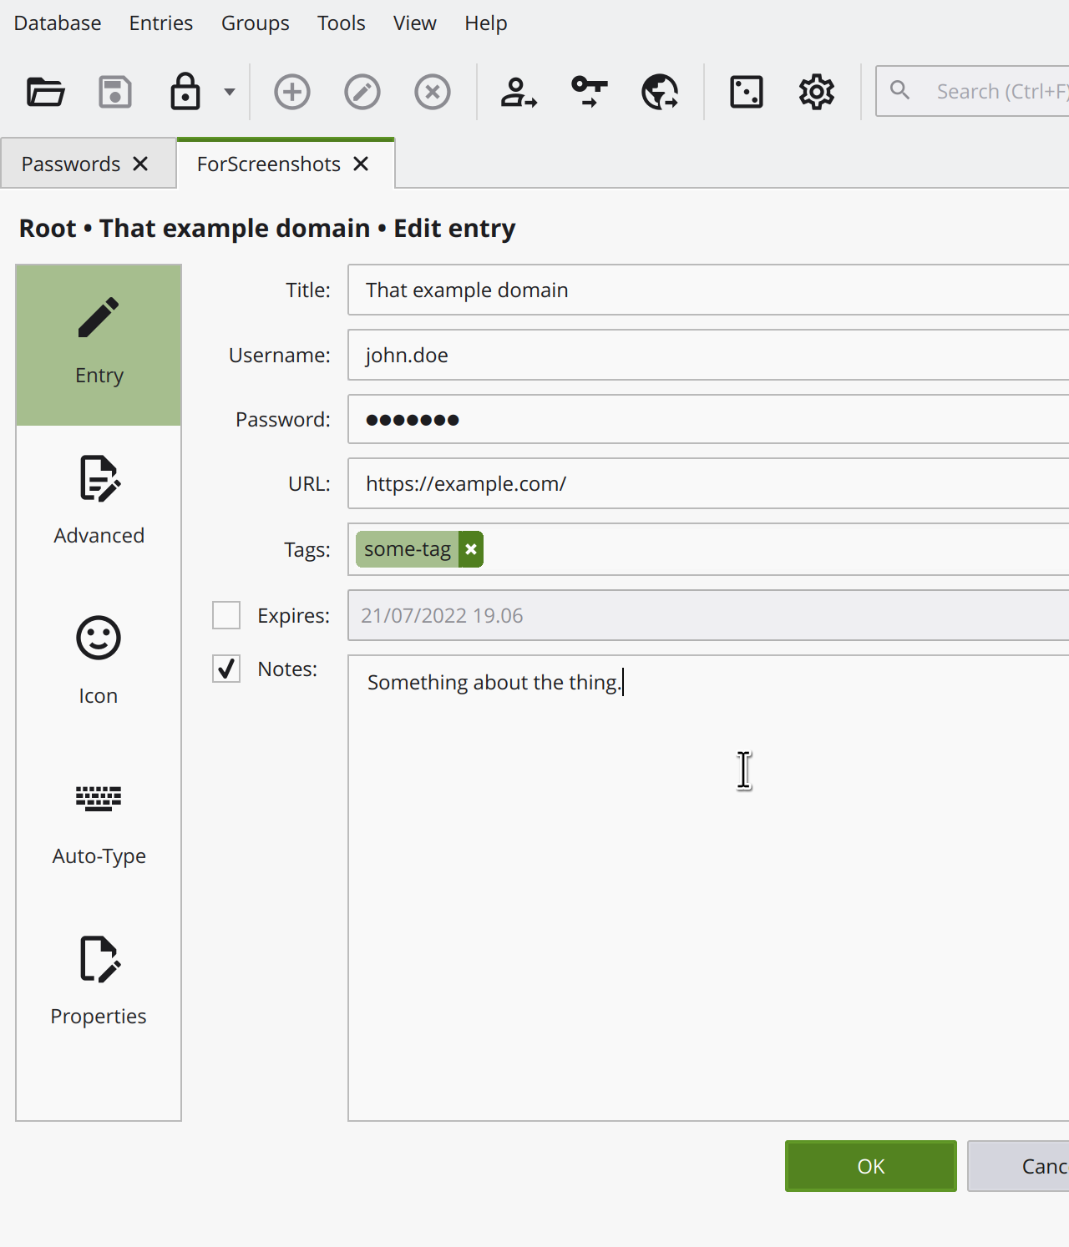
Task: Open the Groups menu
Action: click(x=256, y=23)
